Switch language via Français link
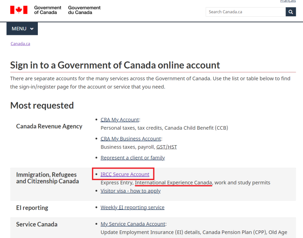Screen dimensions: 303x238 coord(288,1)
